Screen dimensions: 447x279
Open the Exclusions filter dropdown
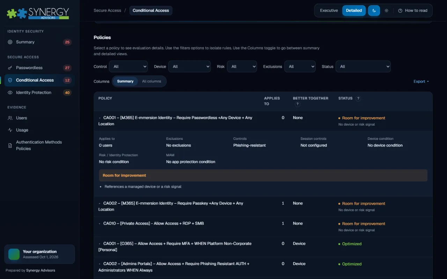click(300, 67)
